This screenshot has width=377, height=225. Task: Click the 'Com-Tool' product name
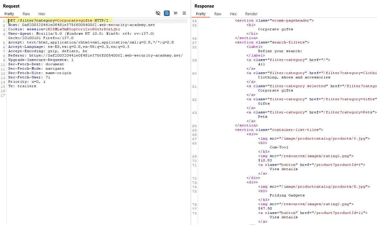279,147
